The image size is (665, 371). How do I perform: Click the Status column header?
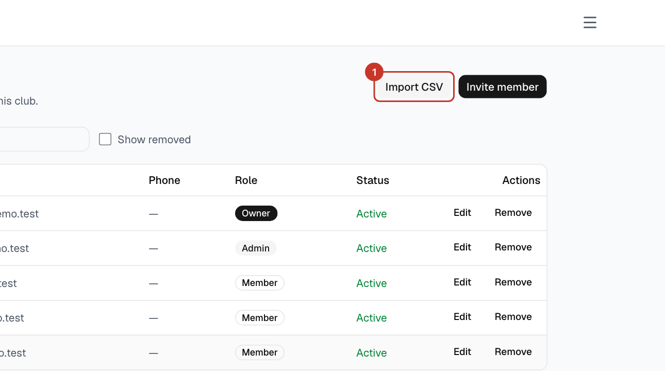click(373, 180)
